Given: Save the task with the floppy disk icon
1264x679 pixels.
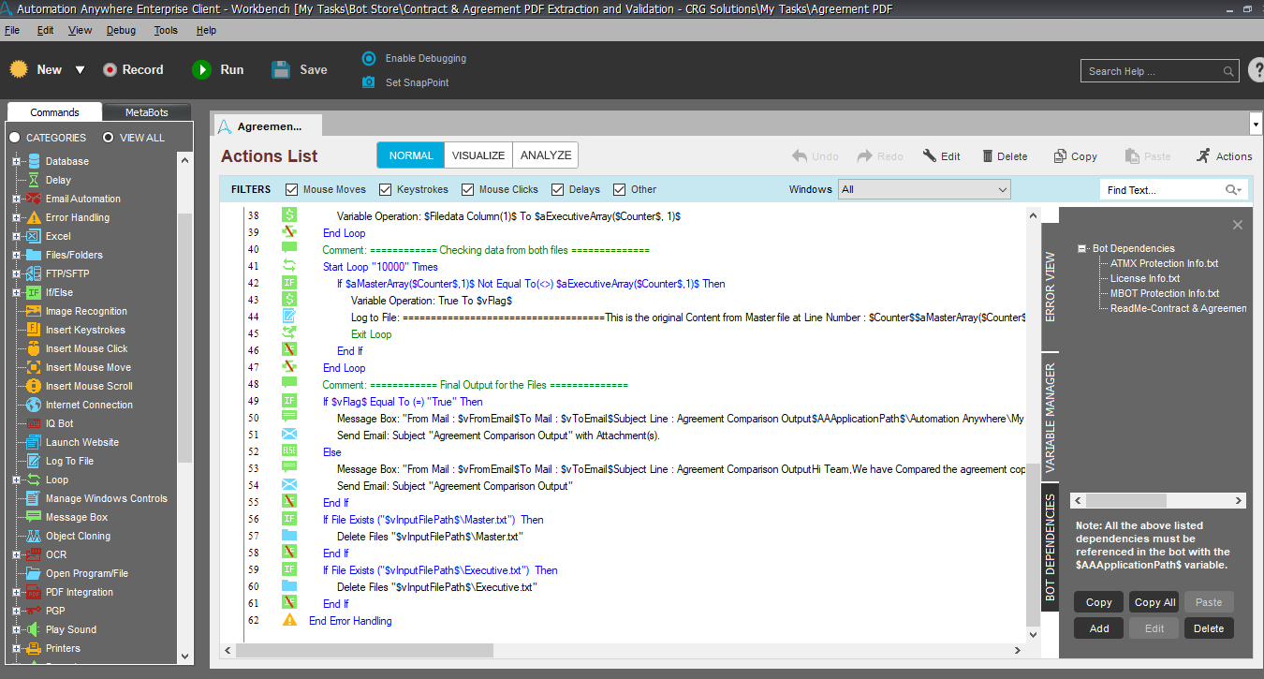Looking at the screenshot, I should (281, 69).
